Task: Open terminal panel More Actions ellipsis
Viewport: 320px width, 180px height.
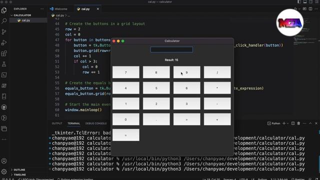Action: 304,123
